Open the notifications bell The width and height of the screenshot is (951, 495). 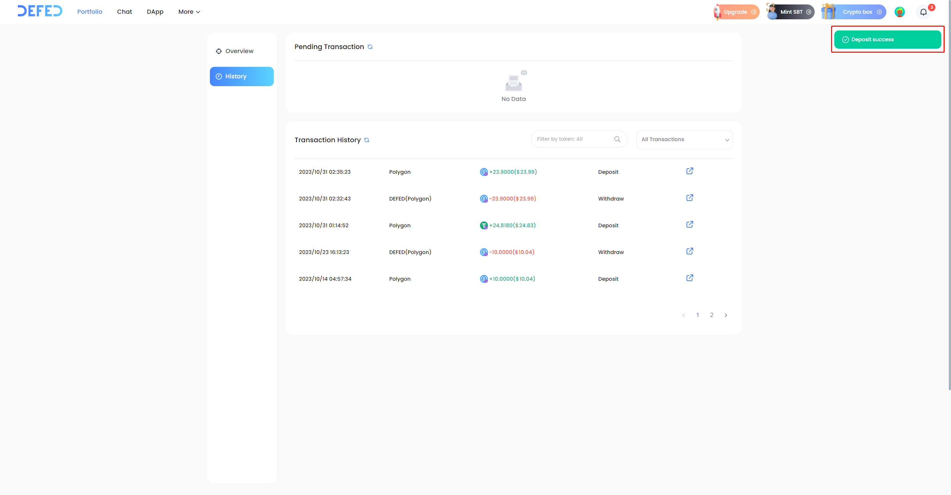tap(924, 12)
